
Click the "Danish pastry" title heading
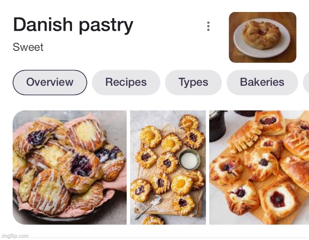click(73, 25)
